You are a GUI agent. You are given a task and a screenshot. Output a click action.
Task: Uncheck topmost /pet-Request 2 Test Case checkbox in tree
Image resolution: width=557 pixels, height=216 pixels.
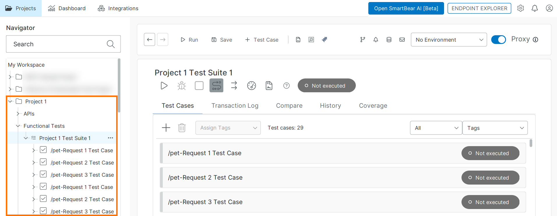coord(43,162)
